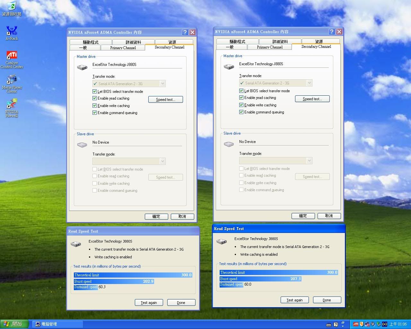The image size is (411, 329).
Task: Click 'Done' in the 202.9 burst speed dialog
Action: point(181,303)
